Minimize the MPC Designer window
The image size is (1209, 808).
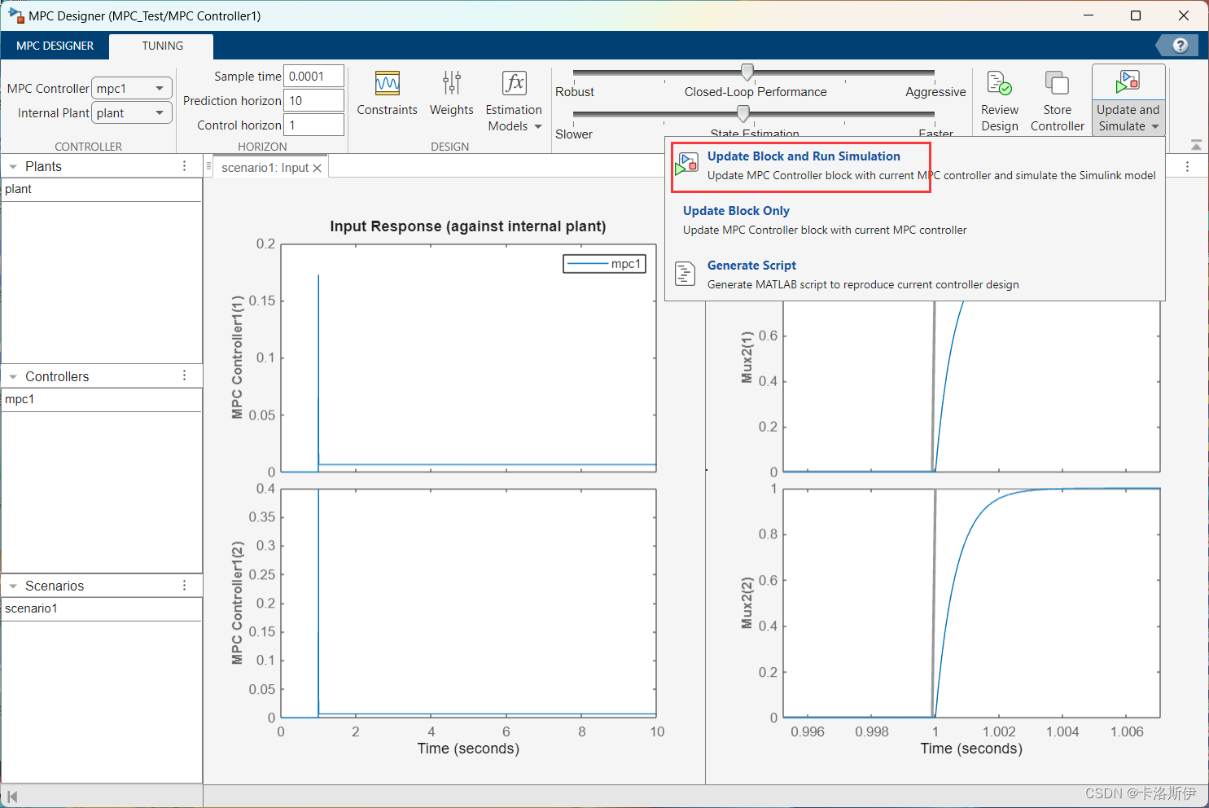(1089, 15)
